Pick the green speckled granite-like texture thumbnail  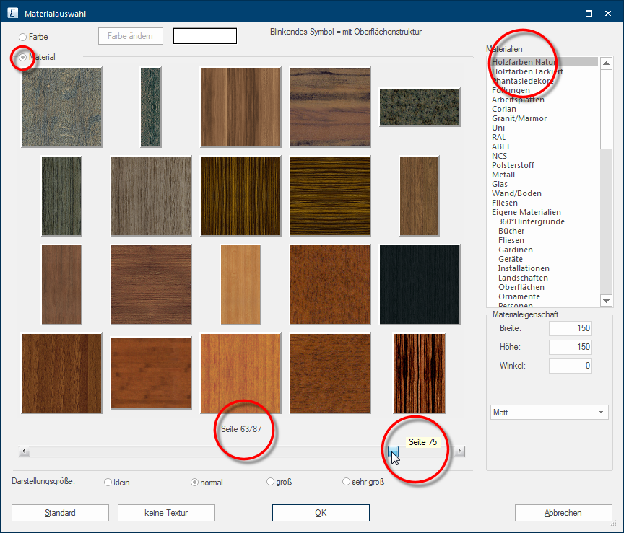click(420, 107)
